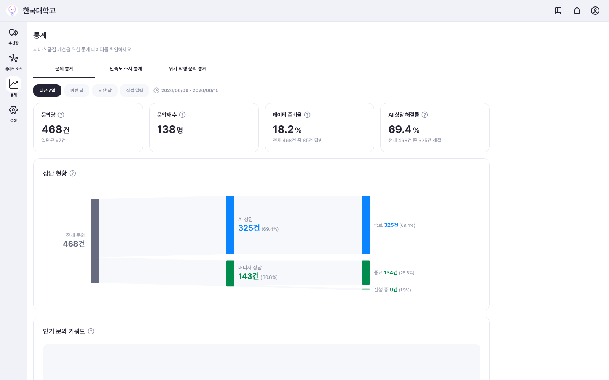Click the blue AI 상담 bar in chart
This screenshot has height=380, width=609.
[x=230, y=225]
